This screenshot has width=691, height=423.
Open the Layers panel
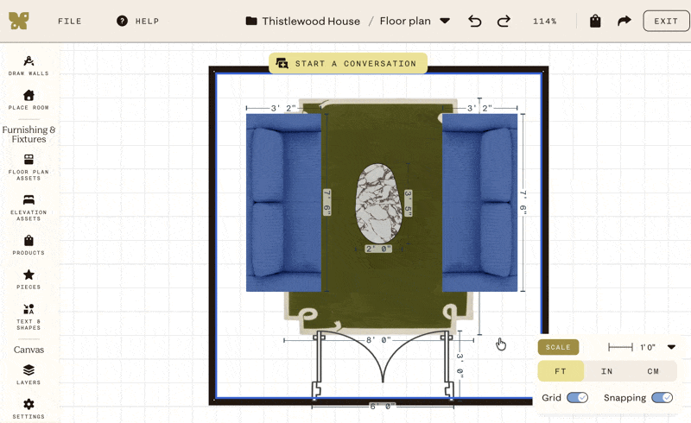click(29, 375)
